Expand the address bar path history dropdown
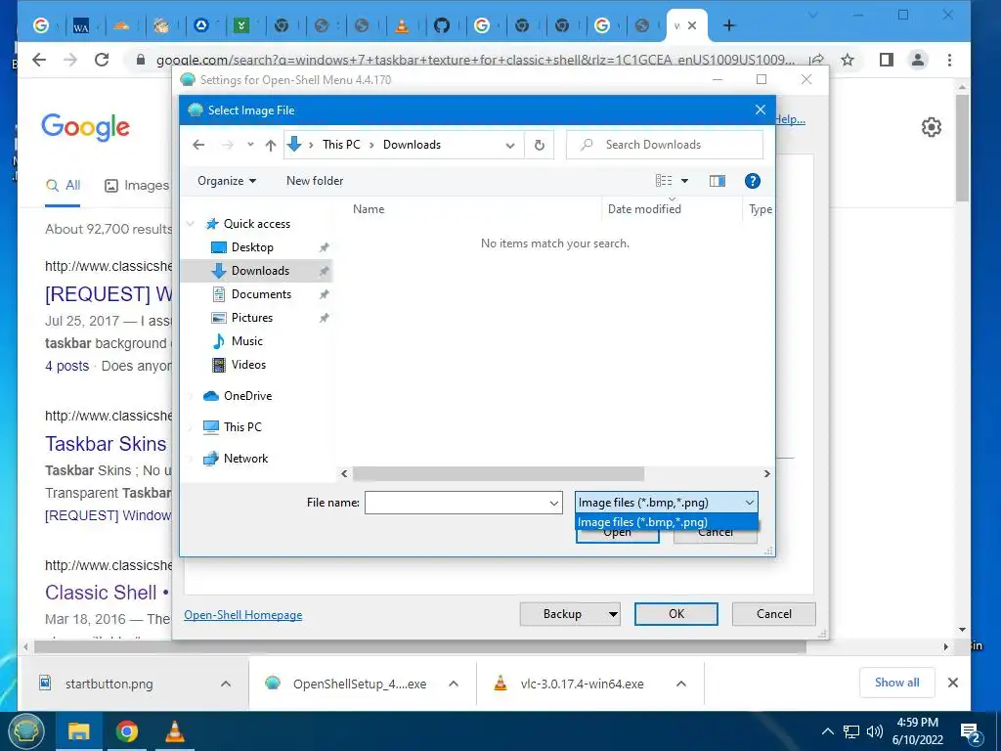Screen dimensions: 1001x751 pos(510,145)
